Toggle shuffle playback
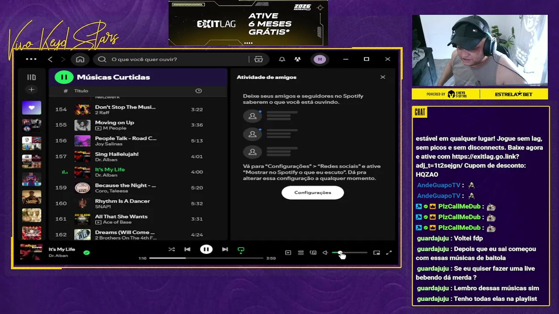 tap(172, 249)
